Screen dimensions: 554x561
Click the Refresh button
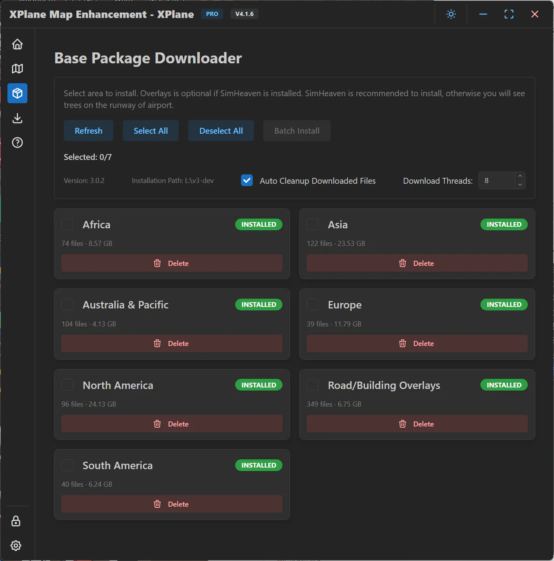(x=88, y=131)
